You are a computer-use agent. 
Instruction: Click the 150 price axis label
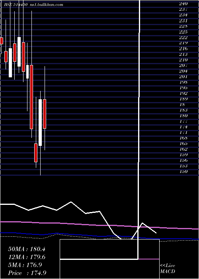(x=183, y=171)
